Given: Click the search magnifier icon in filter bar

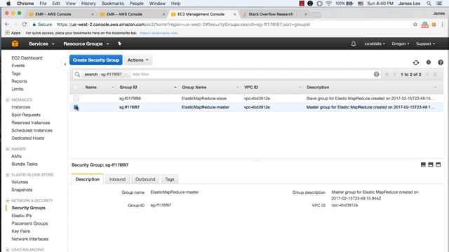Looking at the screenshot, I should pyautogui.click(x=77, y=74).
